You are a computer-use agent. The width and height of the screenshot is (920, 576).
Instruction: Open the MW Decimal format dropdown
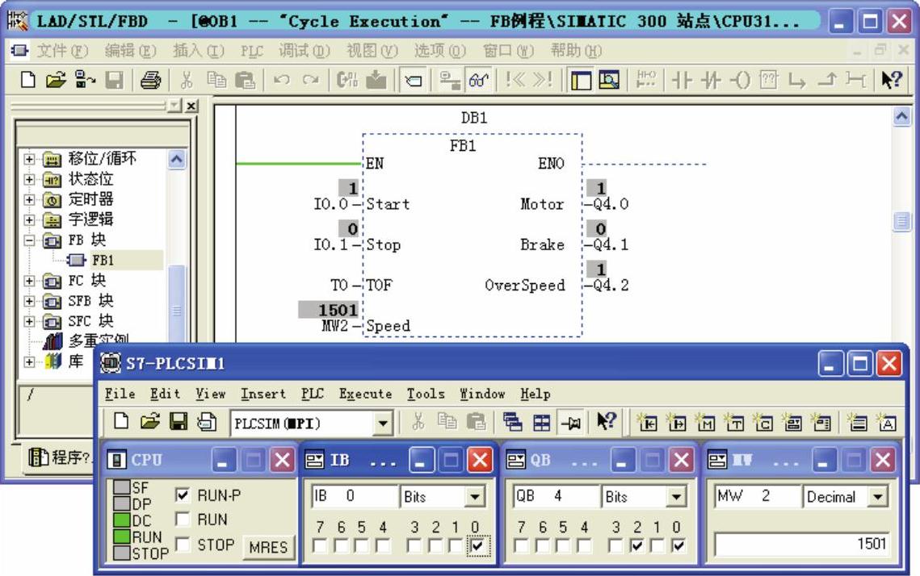[x=878, y=497]
